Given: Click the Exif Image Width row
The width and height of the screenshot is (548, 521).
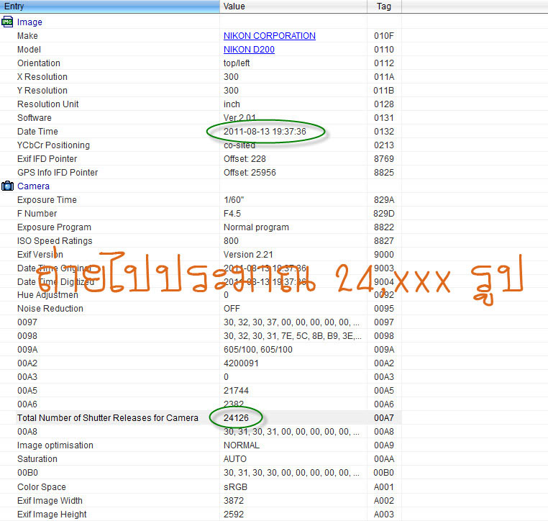Looking at the screenshot, I should (50, 501).
